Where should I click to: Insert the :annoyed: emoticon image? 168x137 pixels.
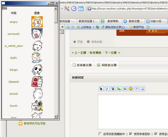(x=37, y=34)
